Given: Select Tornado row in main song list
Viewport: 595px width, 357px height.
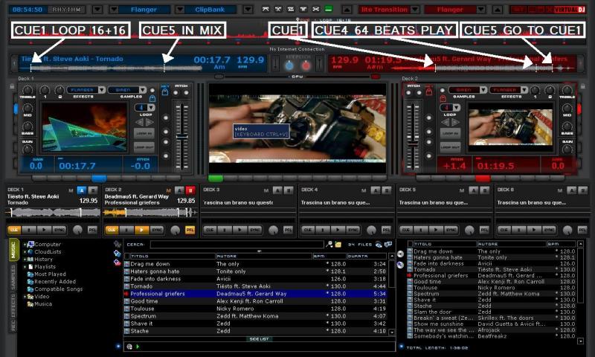Looking at the screenshot, I should tap(256, 286).
